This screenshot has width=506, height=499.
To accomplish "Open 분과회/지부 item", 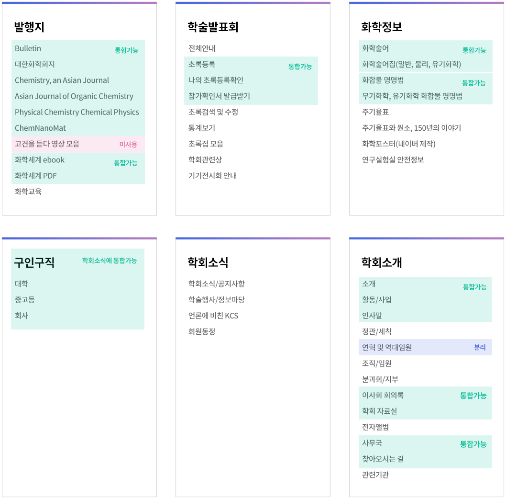I will point(380,379).
